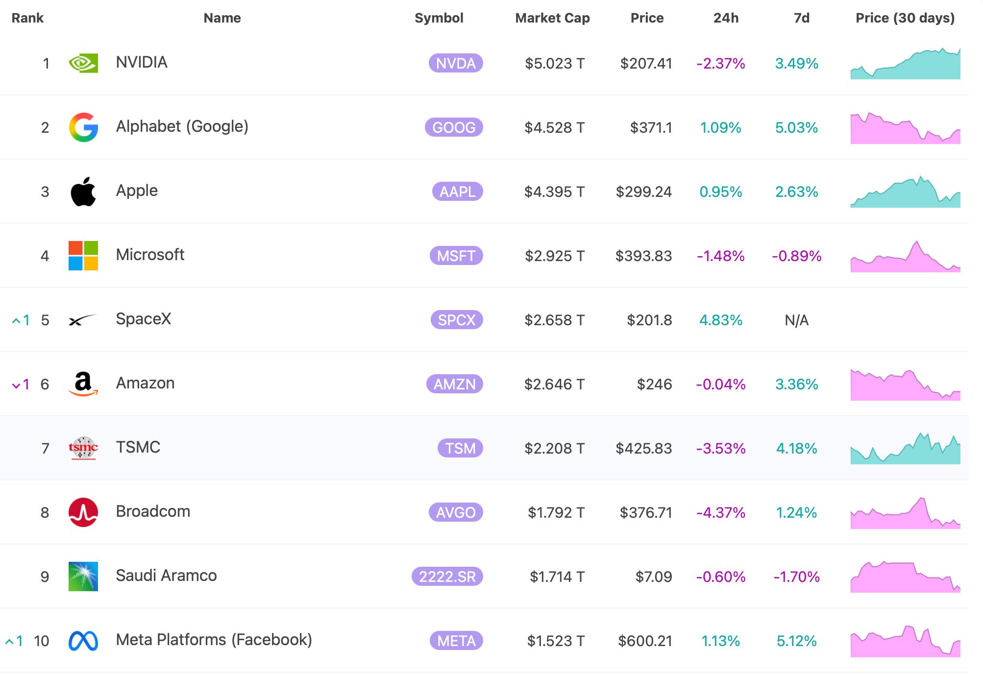Click the 2222.SR ticker badge

point(447,577)
